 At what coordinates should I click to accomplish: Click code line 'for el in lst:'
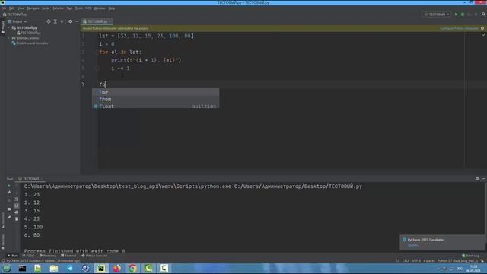click(x=120, y=53)
